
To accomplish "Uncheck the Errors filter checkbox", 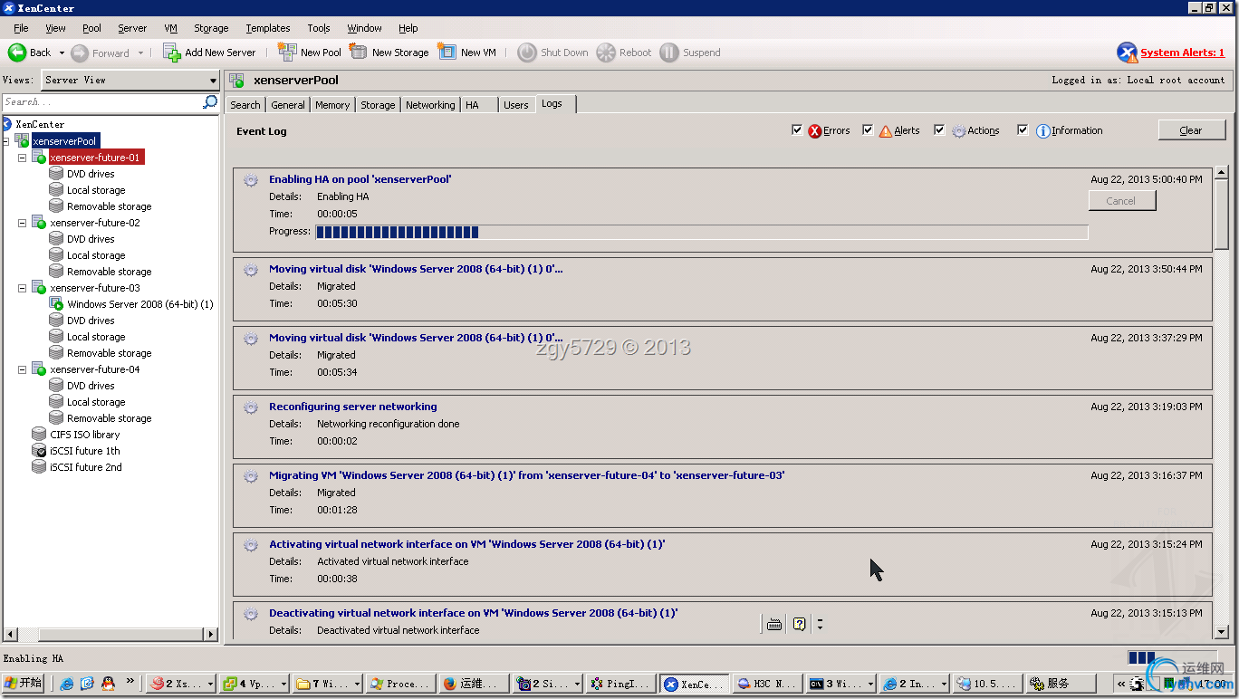I will pyautogui.click(x=797, y=130).
